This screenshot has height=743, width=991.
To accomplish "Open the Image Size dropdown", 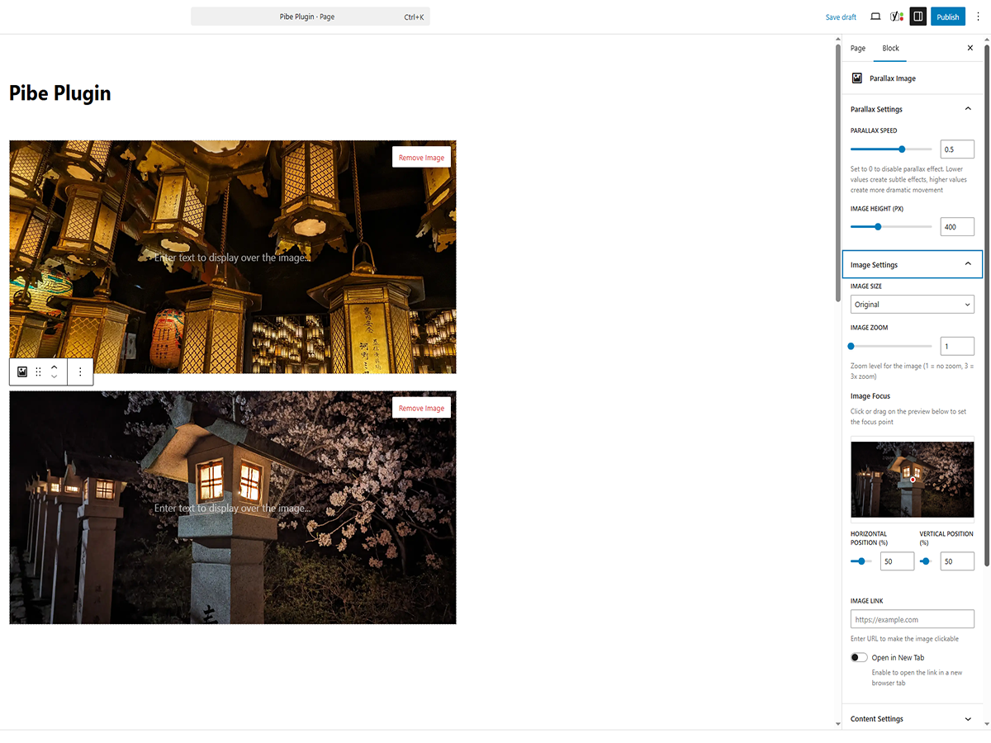I will [x=912, y=305].
